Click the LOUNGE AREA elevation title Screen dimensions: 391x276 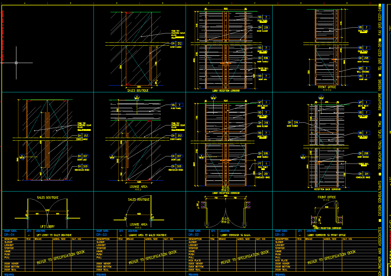139,187
